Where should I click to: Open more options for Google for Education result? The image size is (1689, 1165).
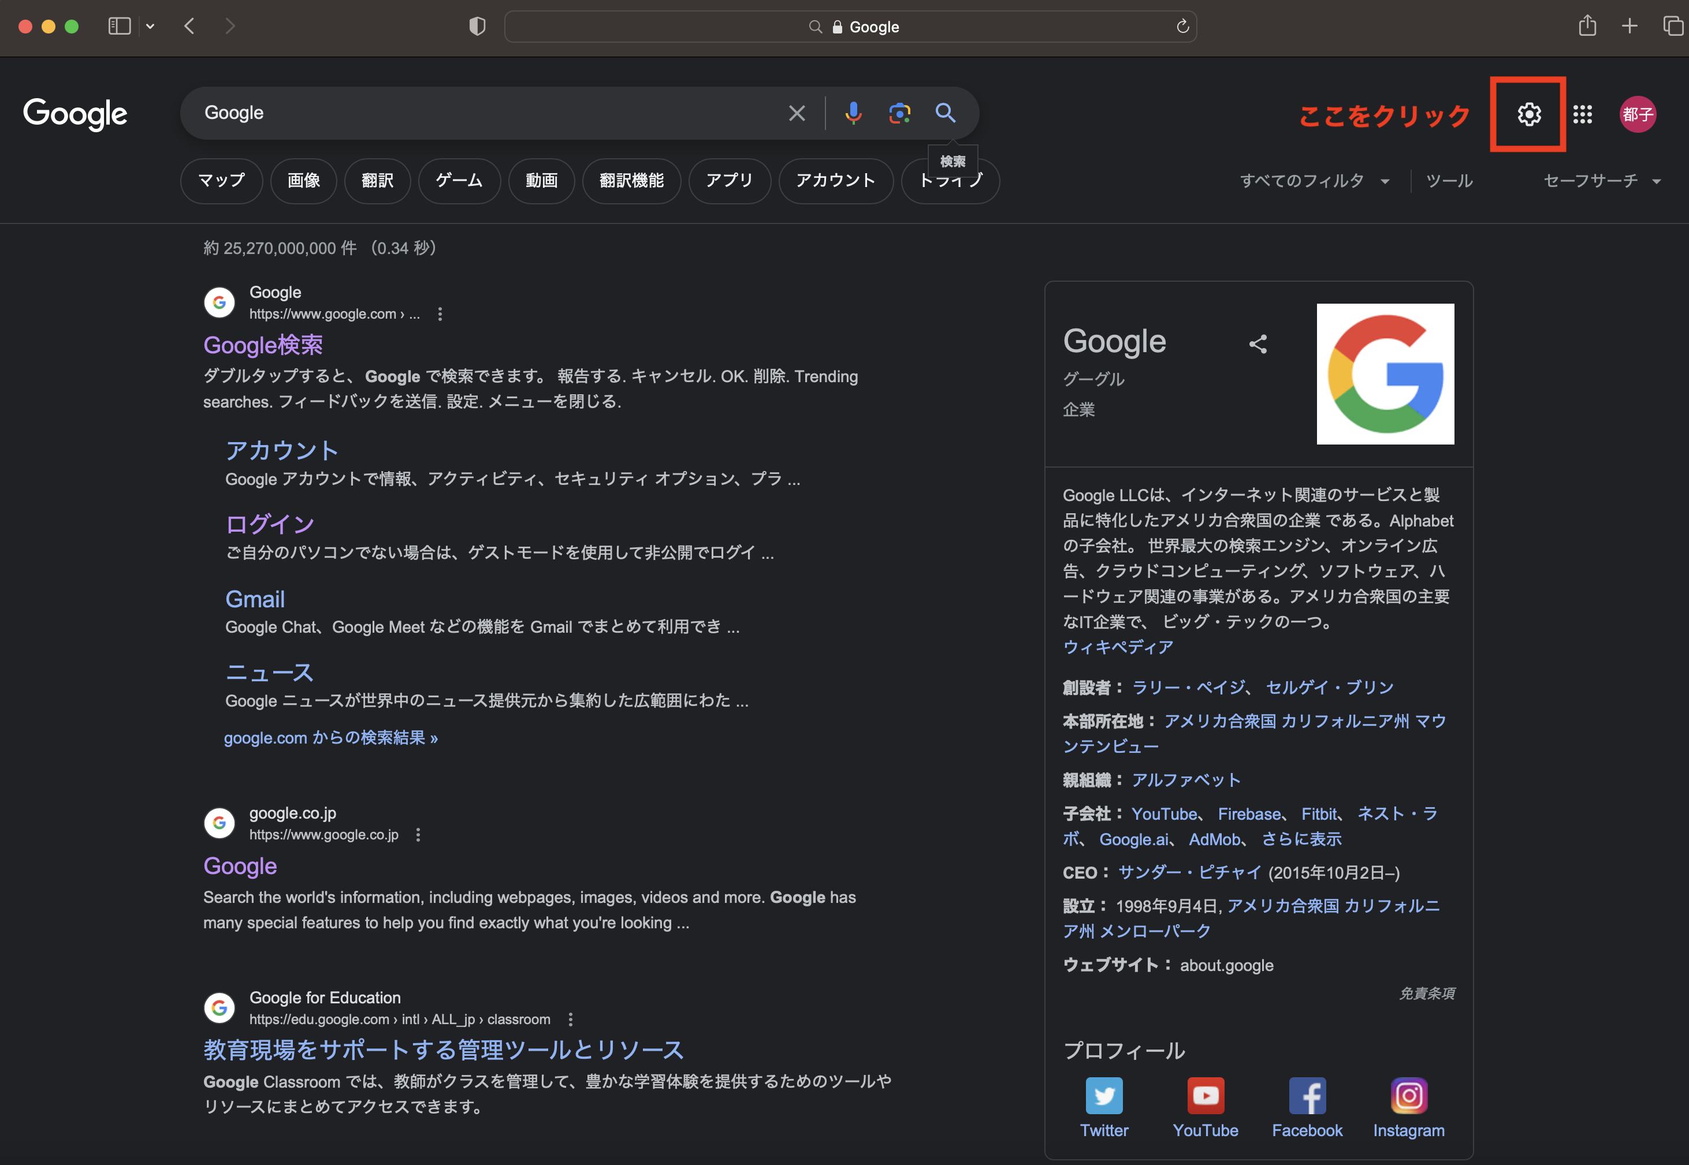pos(570,1019)
